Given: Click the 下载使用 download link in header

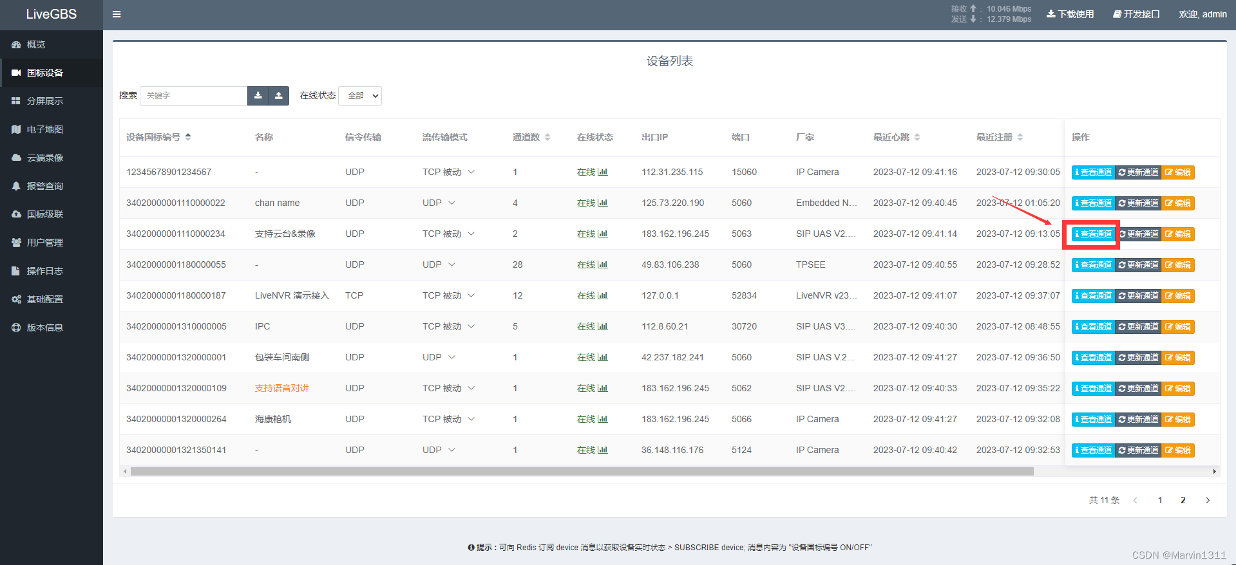Looking at the screenshot, I should (1070, 14).
